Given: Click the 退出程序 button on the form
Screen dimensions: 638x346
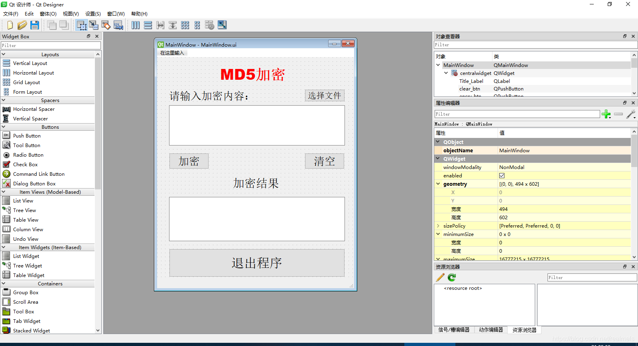Looking at the screenshot, I should [257, 263].
